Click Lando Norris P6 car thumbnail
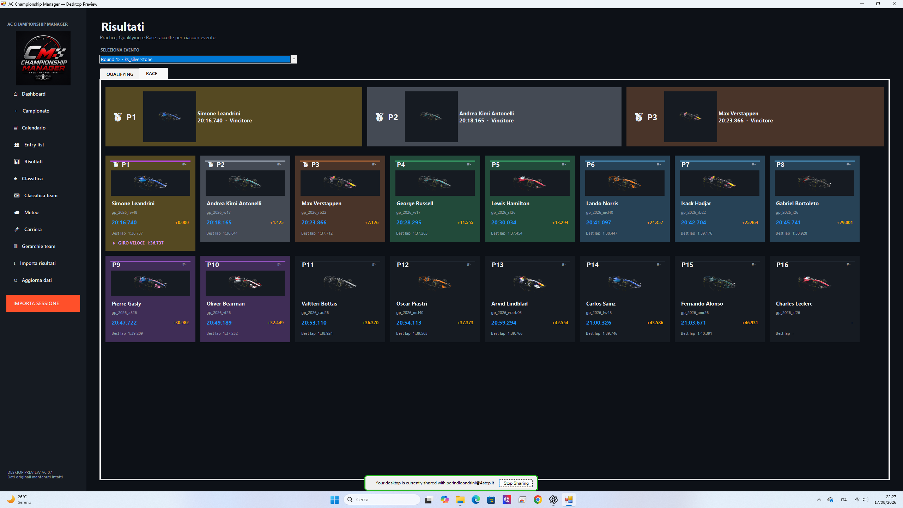Viewport: 903px width, 508px height. [625, 183]
